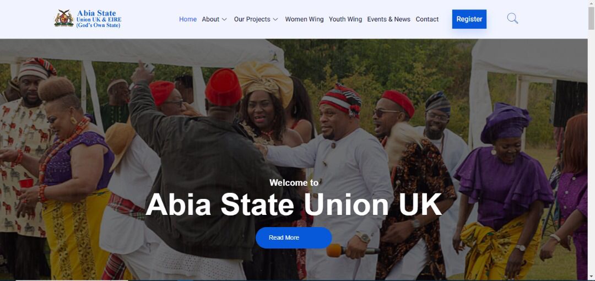The width and height of the screenshot is (595, 281).
Task: Go to the Contact page
Action: 427,19
